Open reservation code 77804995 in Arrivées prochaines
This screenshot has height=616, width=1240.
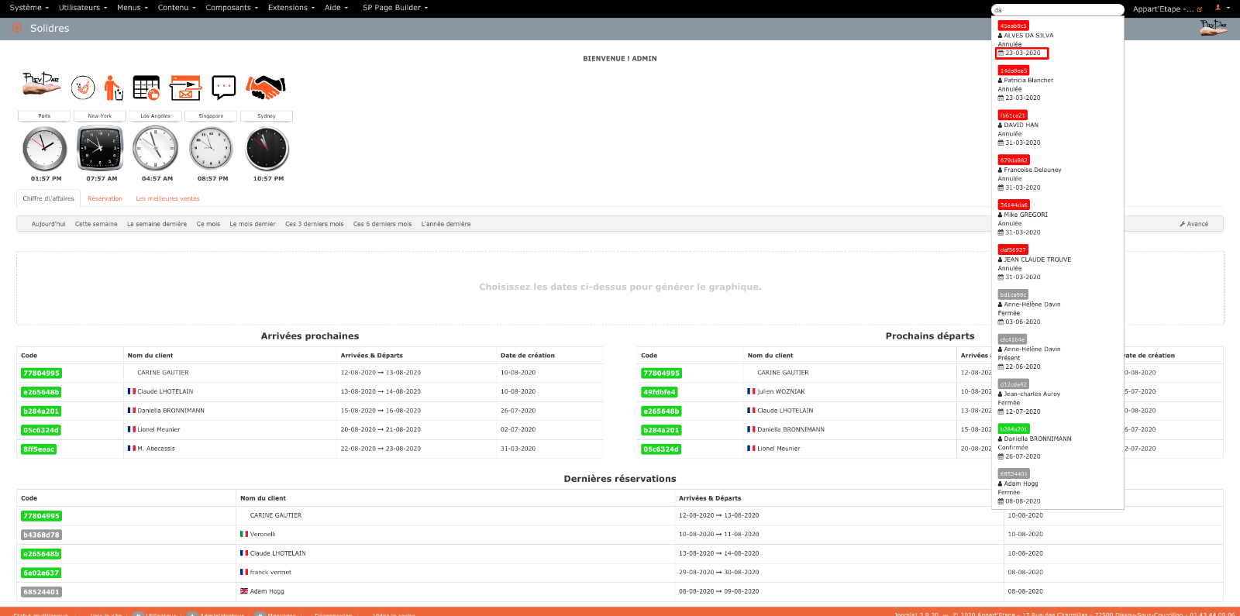click(x=41, y=373)
